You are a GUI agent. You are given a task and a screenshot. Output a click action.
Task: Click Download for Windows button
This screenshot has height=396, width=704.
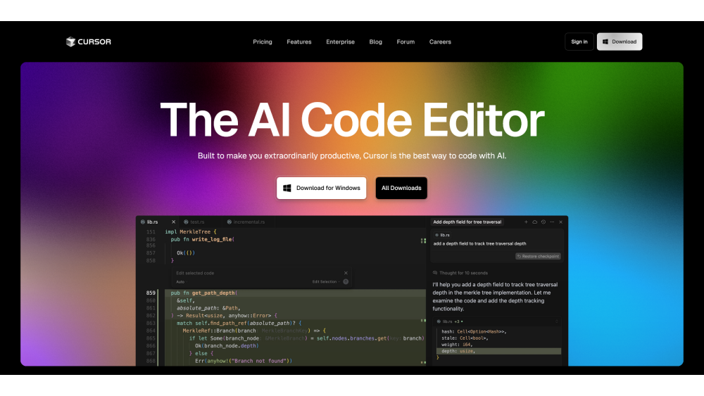click(322, 188)
